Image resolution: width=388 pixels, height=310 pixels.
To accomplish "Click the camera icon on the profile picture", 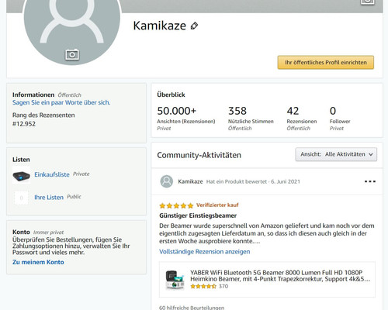I will (x=72, y=54).
